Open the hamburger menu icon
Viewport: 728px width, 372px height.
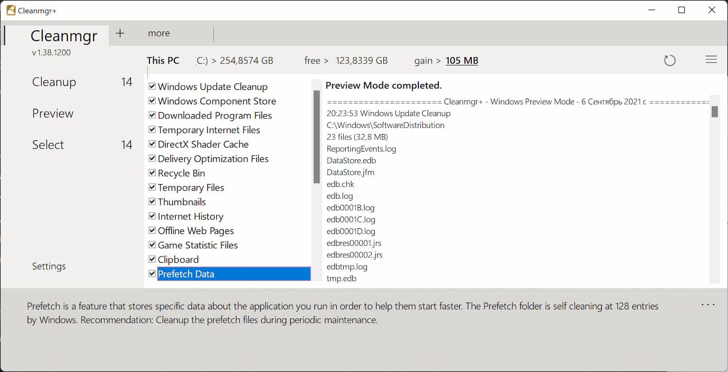[x=711, y=60]
